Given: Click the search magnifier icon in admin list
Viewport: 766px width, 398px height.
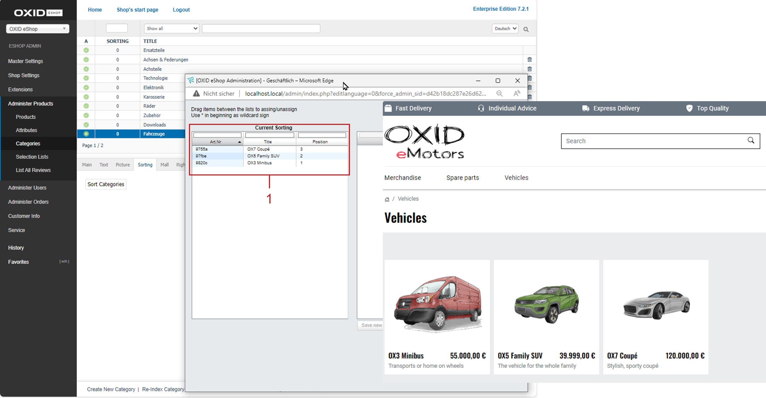Looking at the screenshot, I should tap(526, 29).
